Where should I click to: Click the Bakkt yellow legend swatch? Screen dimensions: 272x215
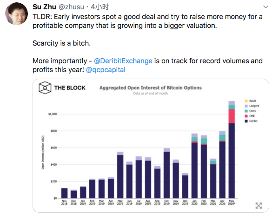click(246, 101)
